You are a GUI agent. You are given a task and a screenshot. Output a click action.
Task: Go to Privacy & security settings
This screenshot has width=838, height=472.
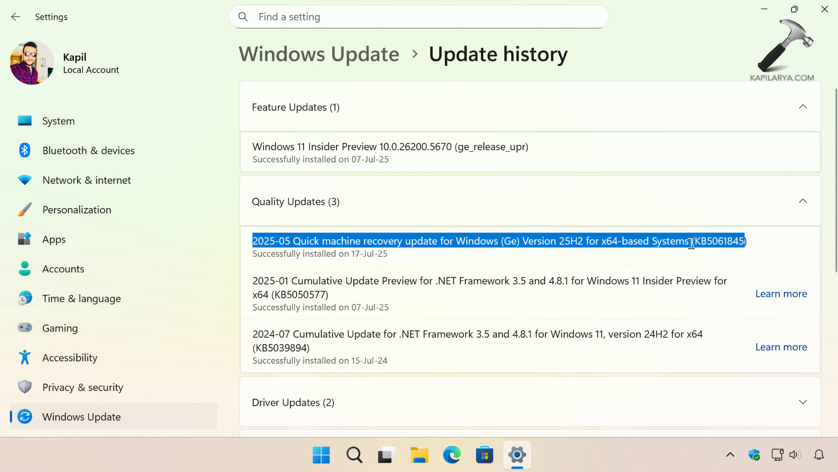tap(83, 387)
